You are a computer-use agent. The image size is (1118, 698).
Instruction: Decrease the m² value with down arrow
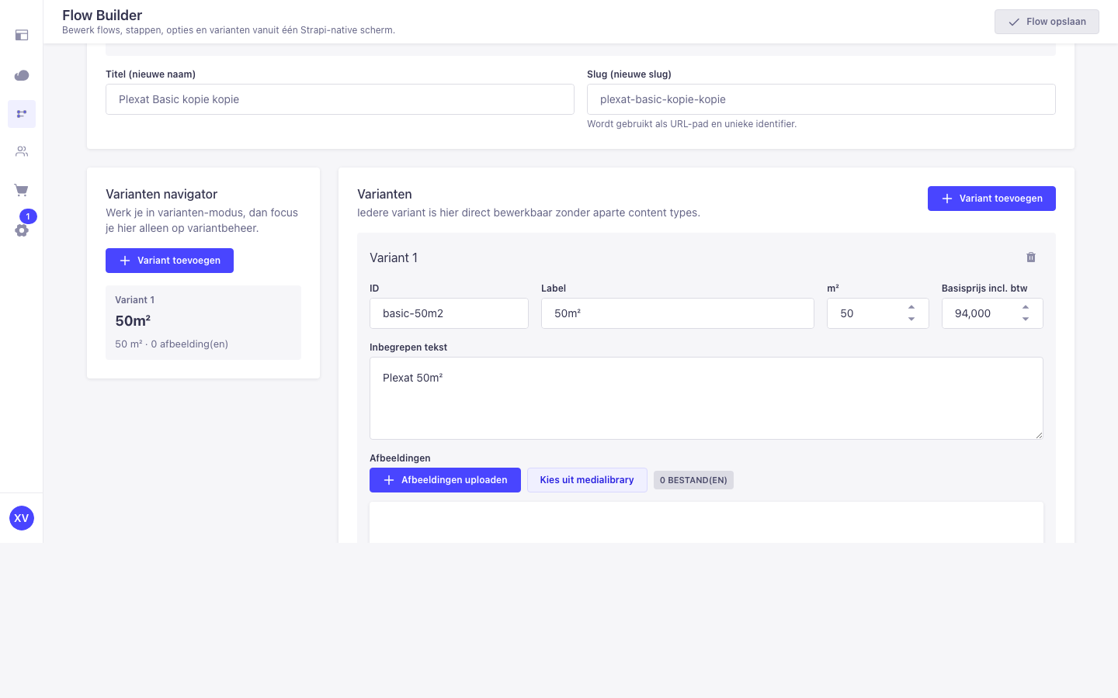click(x=911, y=320)
